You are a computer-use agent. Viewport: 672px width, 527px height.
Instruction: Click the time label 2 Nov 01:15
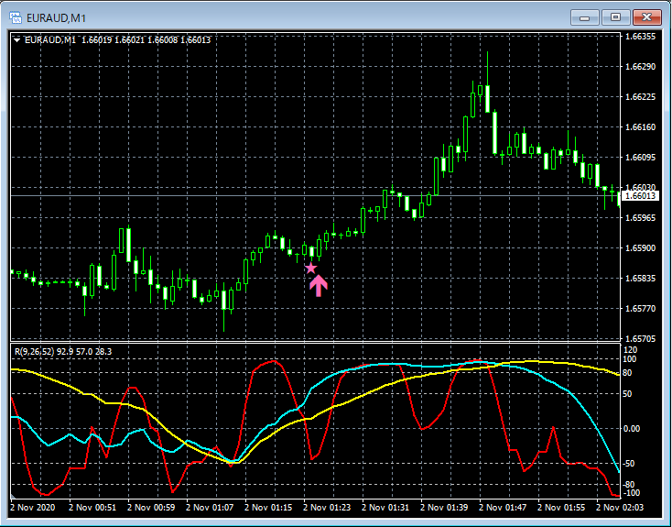point(269,507)
